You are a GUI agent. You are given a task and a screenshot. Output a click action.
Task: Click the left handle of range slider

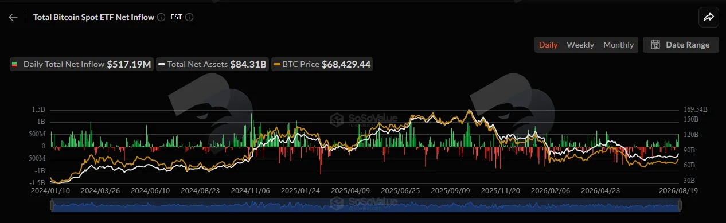[52, 205]
